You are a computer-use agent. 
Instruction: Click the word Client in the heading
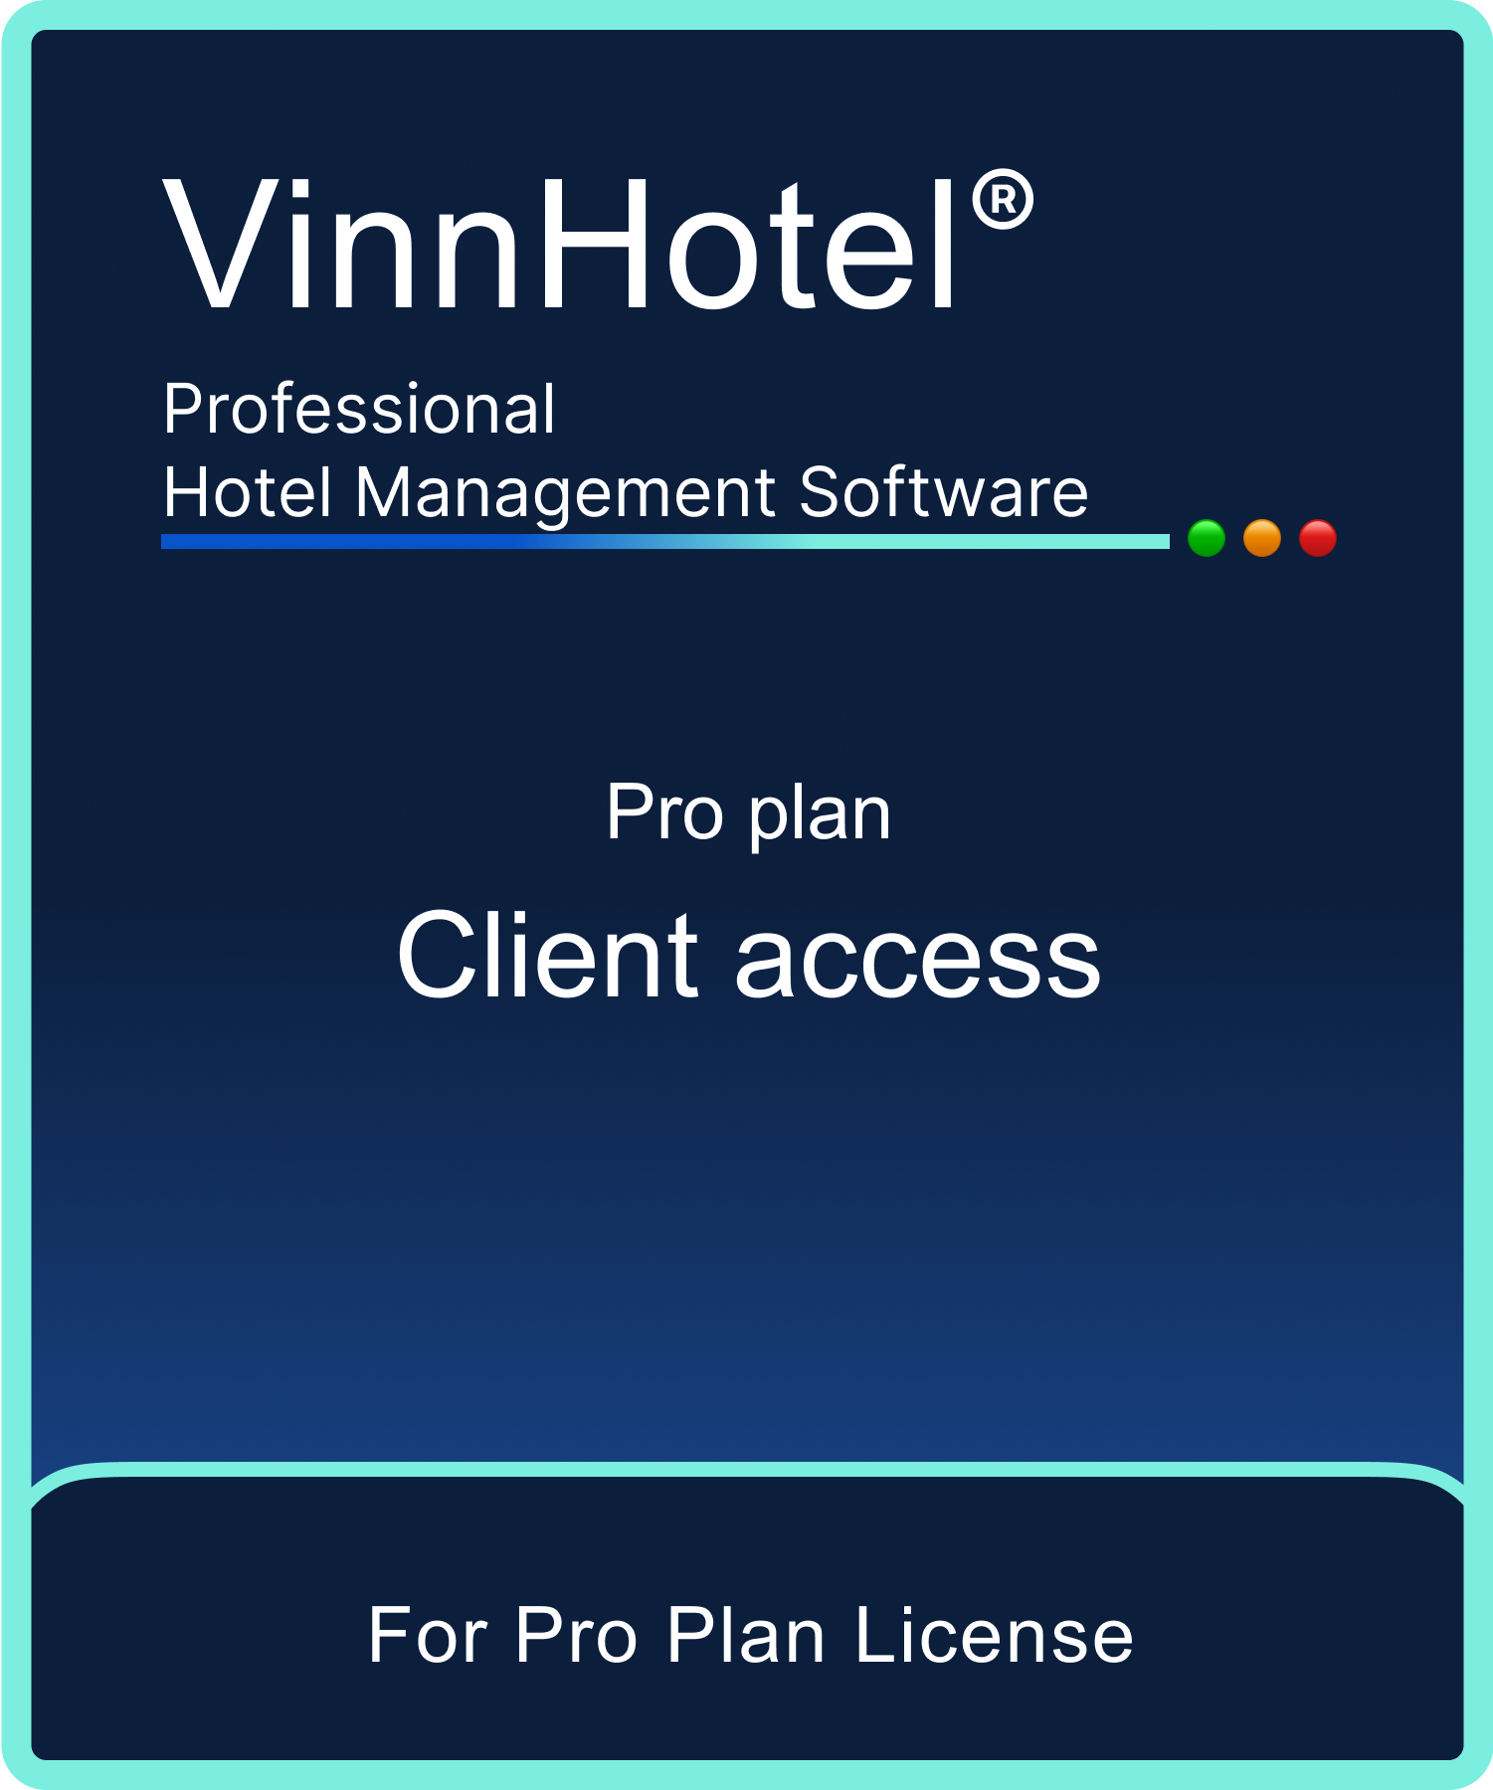click(x=548, y=955)
